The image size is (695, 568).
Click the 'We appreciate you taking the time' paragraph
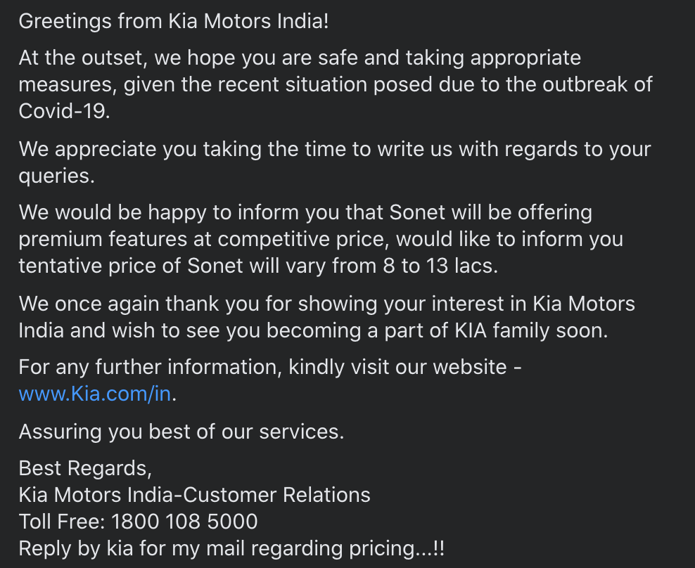pyautogui.click(x=335, y=162)
